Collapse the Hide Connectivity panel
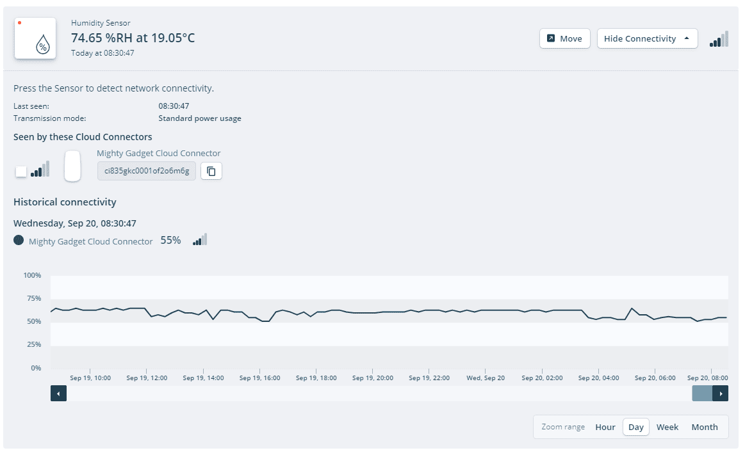Image resolution: width=745 pixels, height=455 pixels. (639, 38)
